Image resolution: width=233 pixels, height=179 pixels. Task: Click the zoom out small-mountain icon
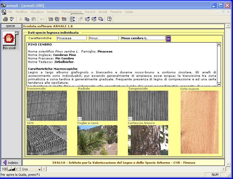pos(10,169)
